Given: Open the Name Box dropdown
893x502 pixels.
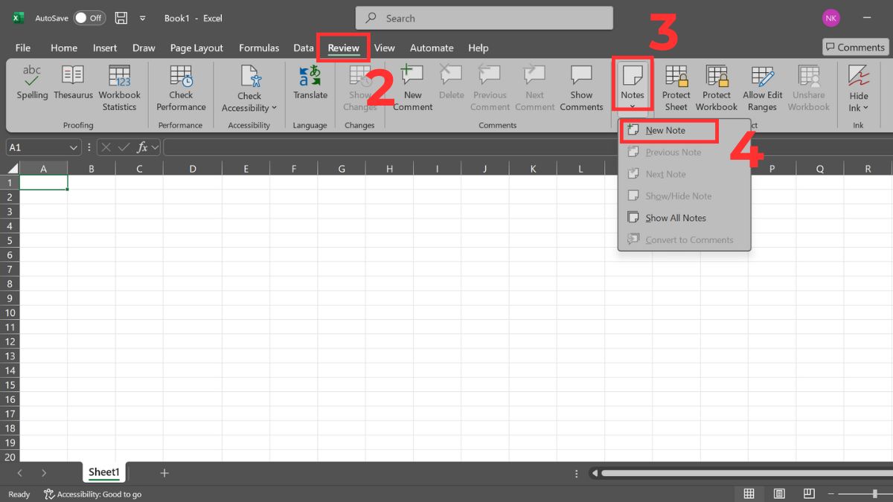Looking at the screenshot, I should pos(72,147).
